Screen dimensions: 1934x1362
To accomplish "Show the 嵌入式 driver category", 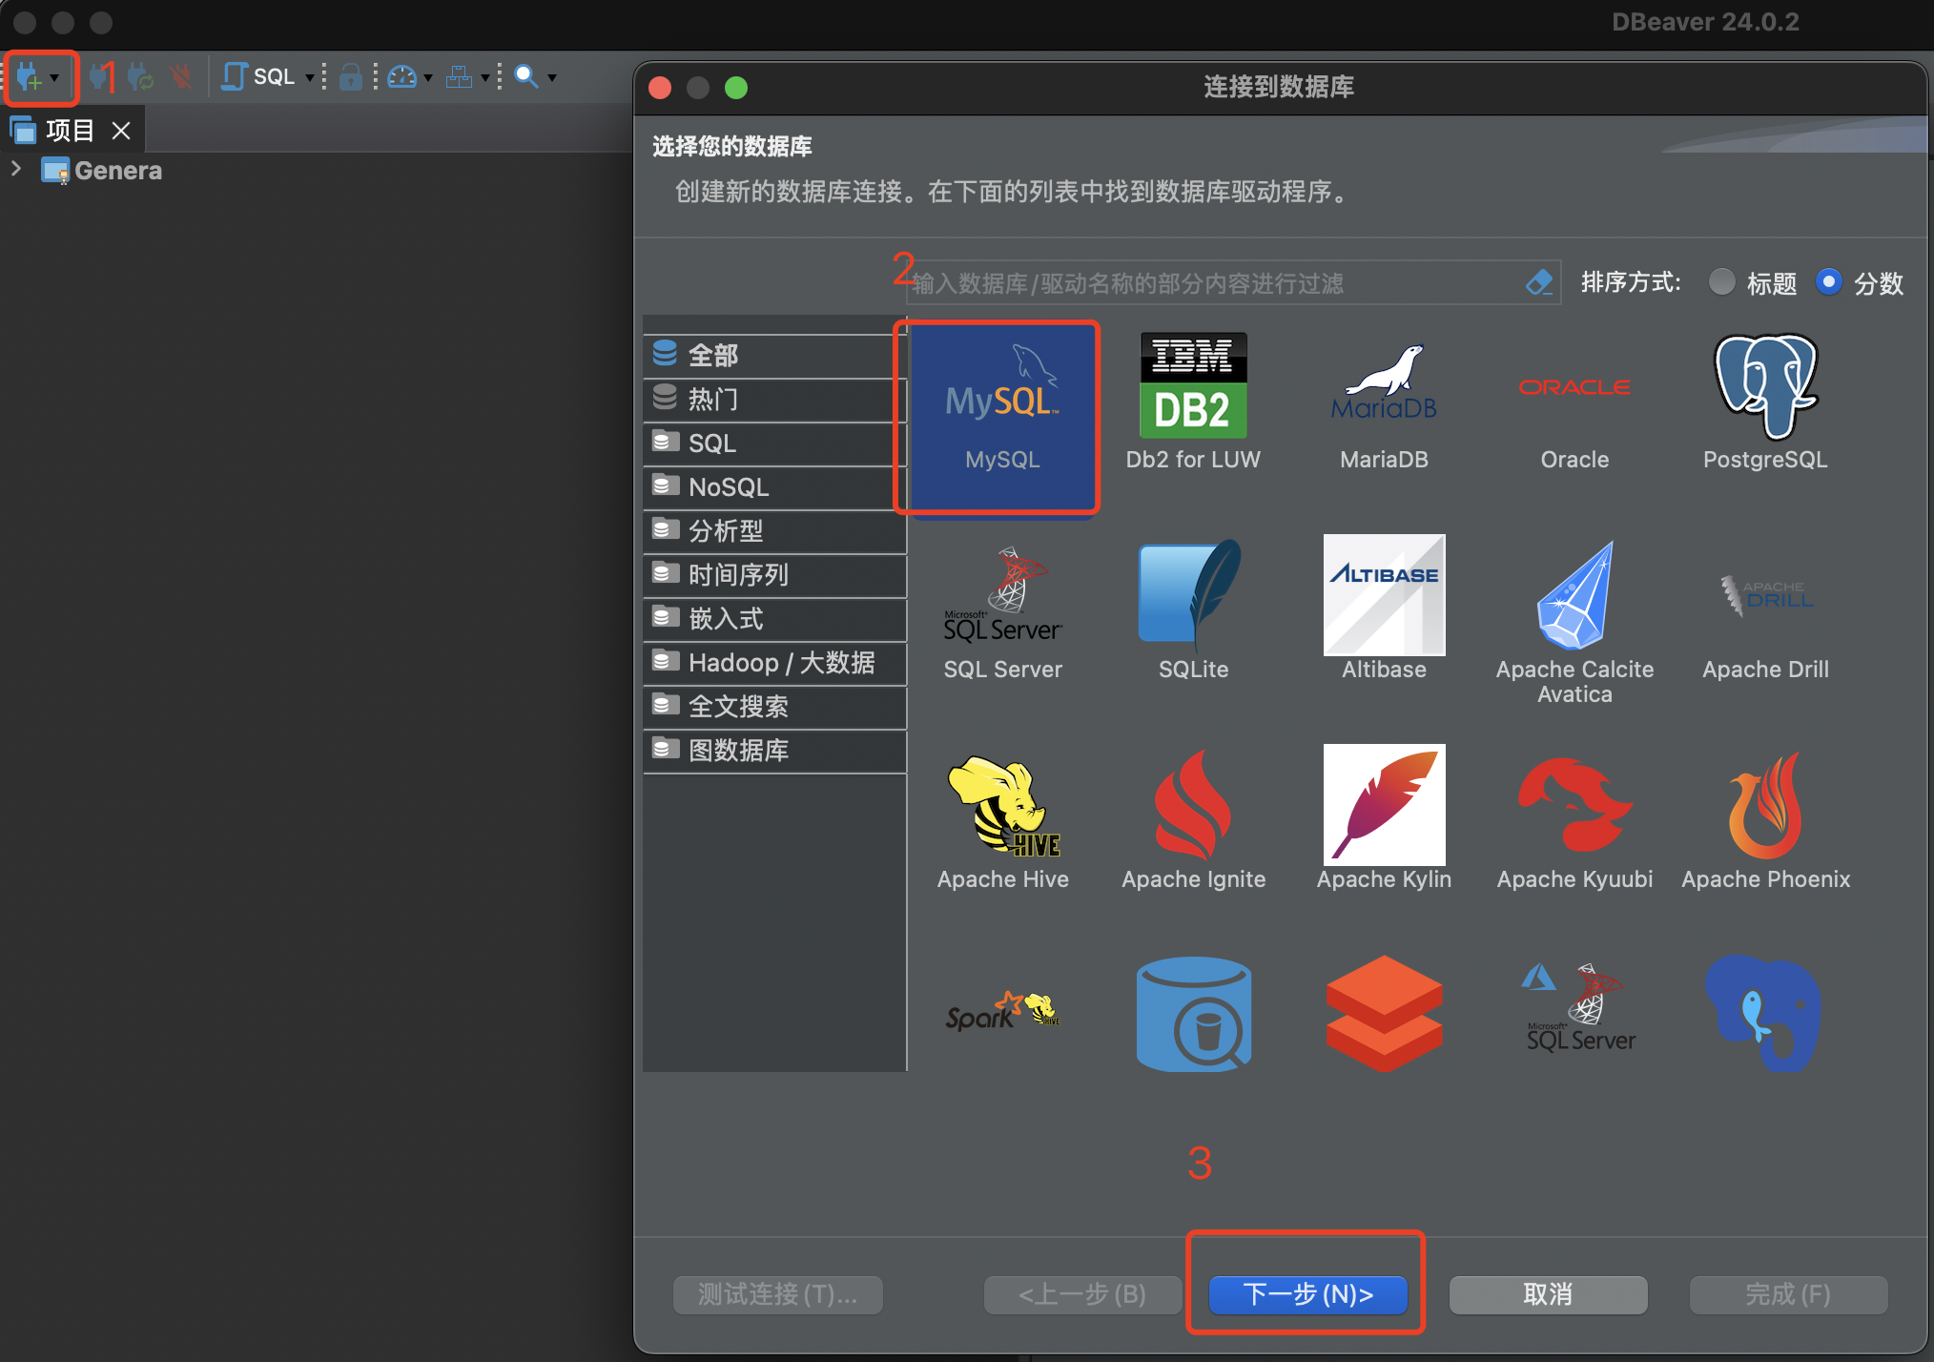I will click(x=774, y=618).
